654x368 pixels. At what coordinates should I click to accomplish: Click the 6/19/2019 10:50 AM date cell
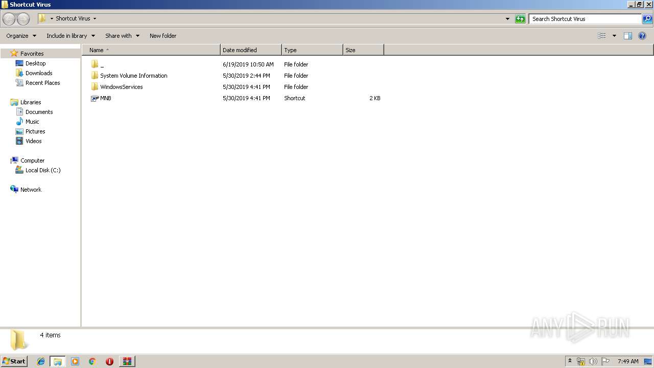[248, 64]
